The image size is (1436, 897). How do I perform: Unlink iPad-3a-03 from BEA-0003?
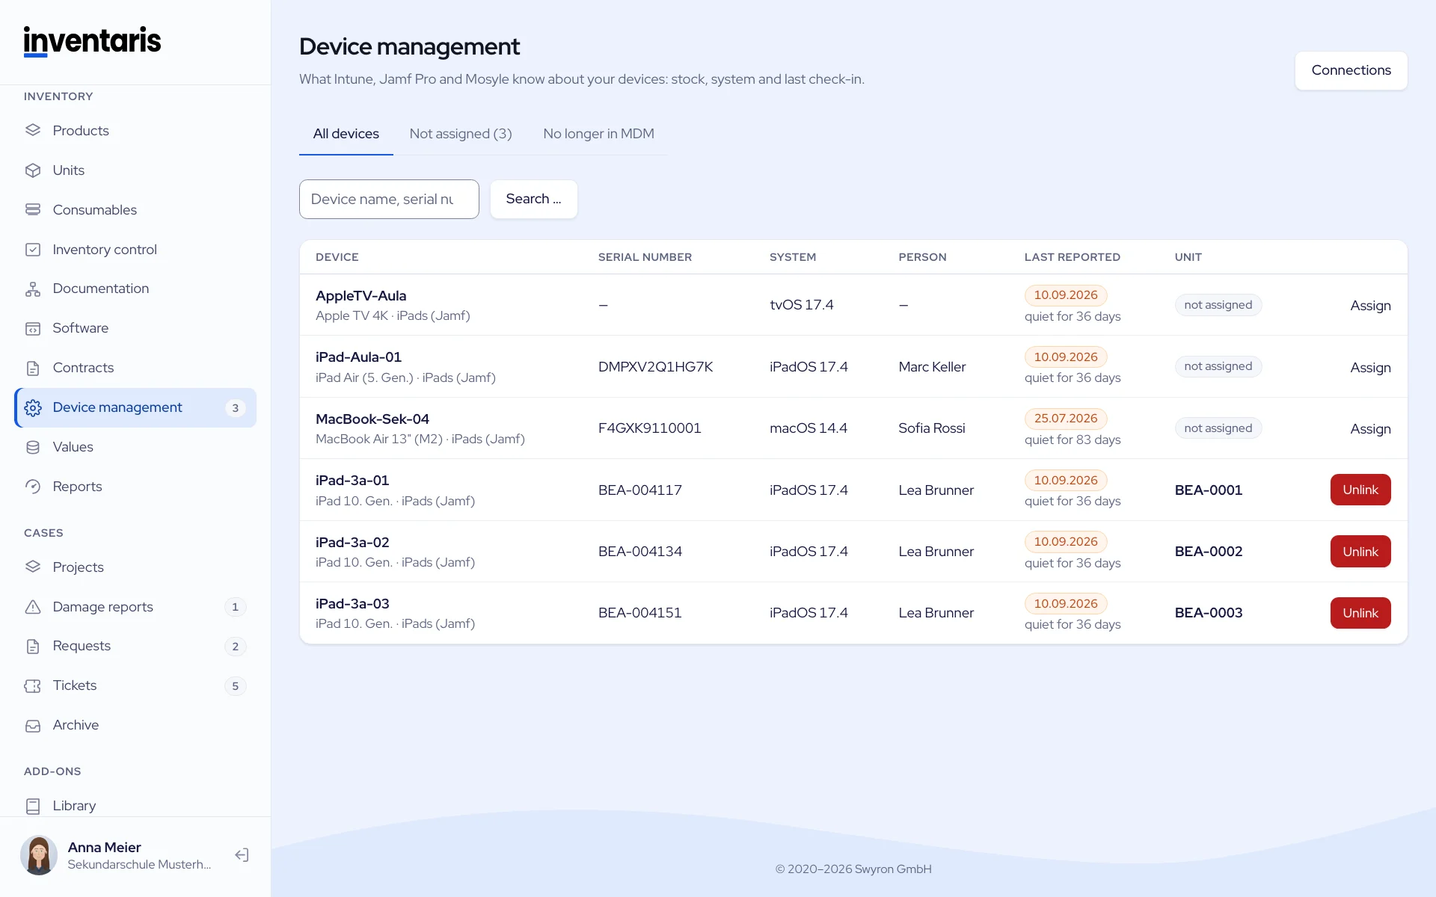coord(1360,613)
